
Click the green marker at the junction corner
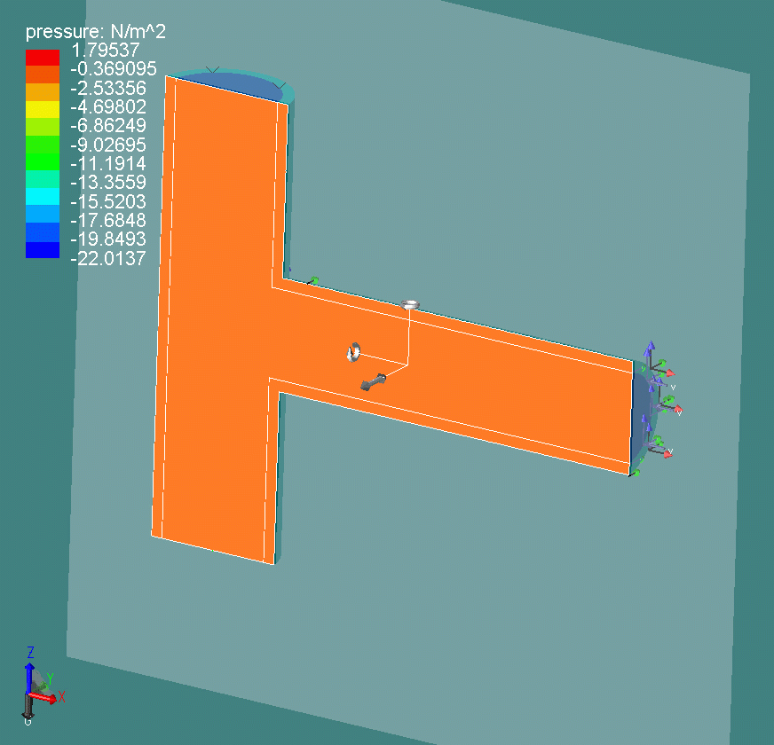[x=312, y=281]
